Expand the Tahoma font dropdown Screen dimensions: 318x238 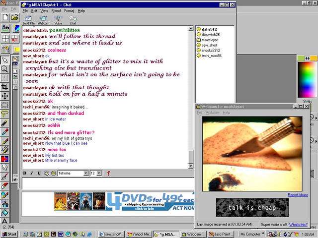click(86, 173)
